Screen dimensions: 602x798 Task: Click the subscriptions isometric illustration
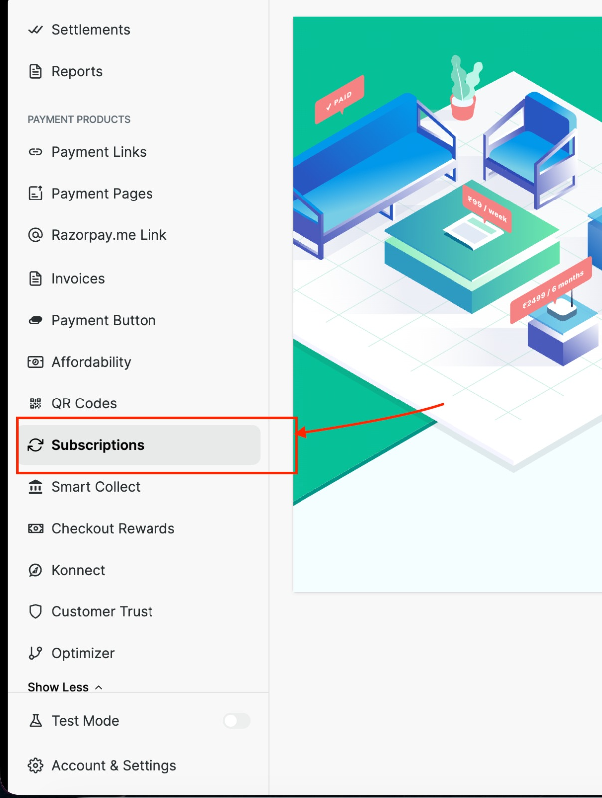click(448, 304)
